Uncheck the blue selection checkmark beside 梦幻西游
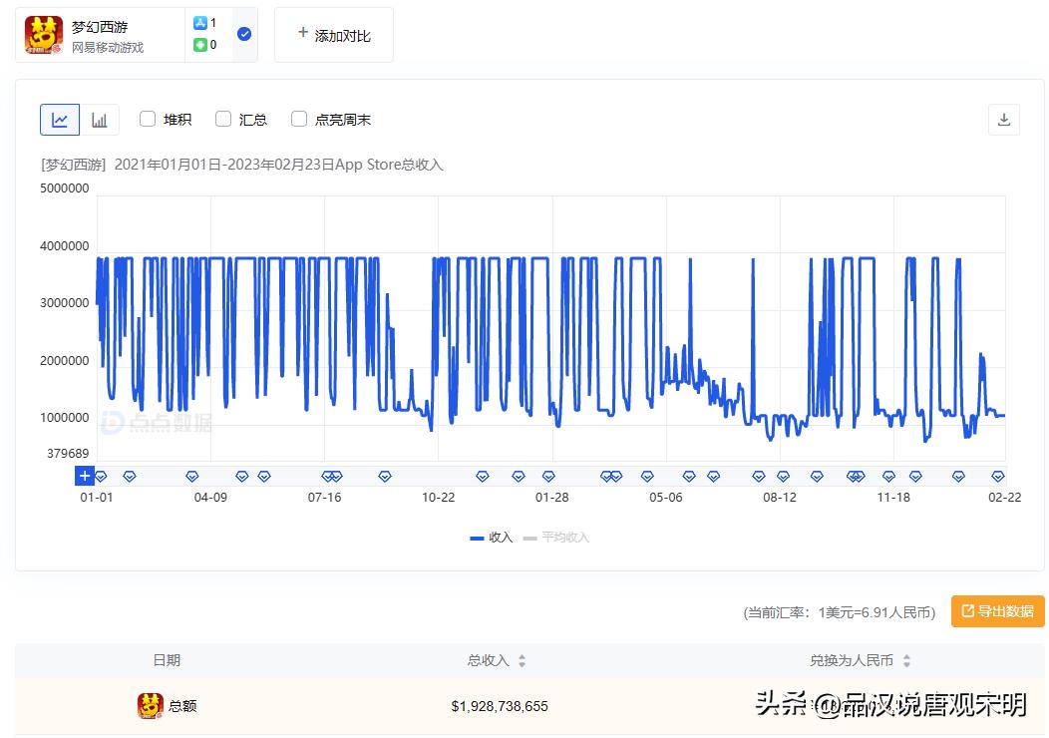1049x738 pixels. 243,33
